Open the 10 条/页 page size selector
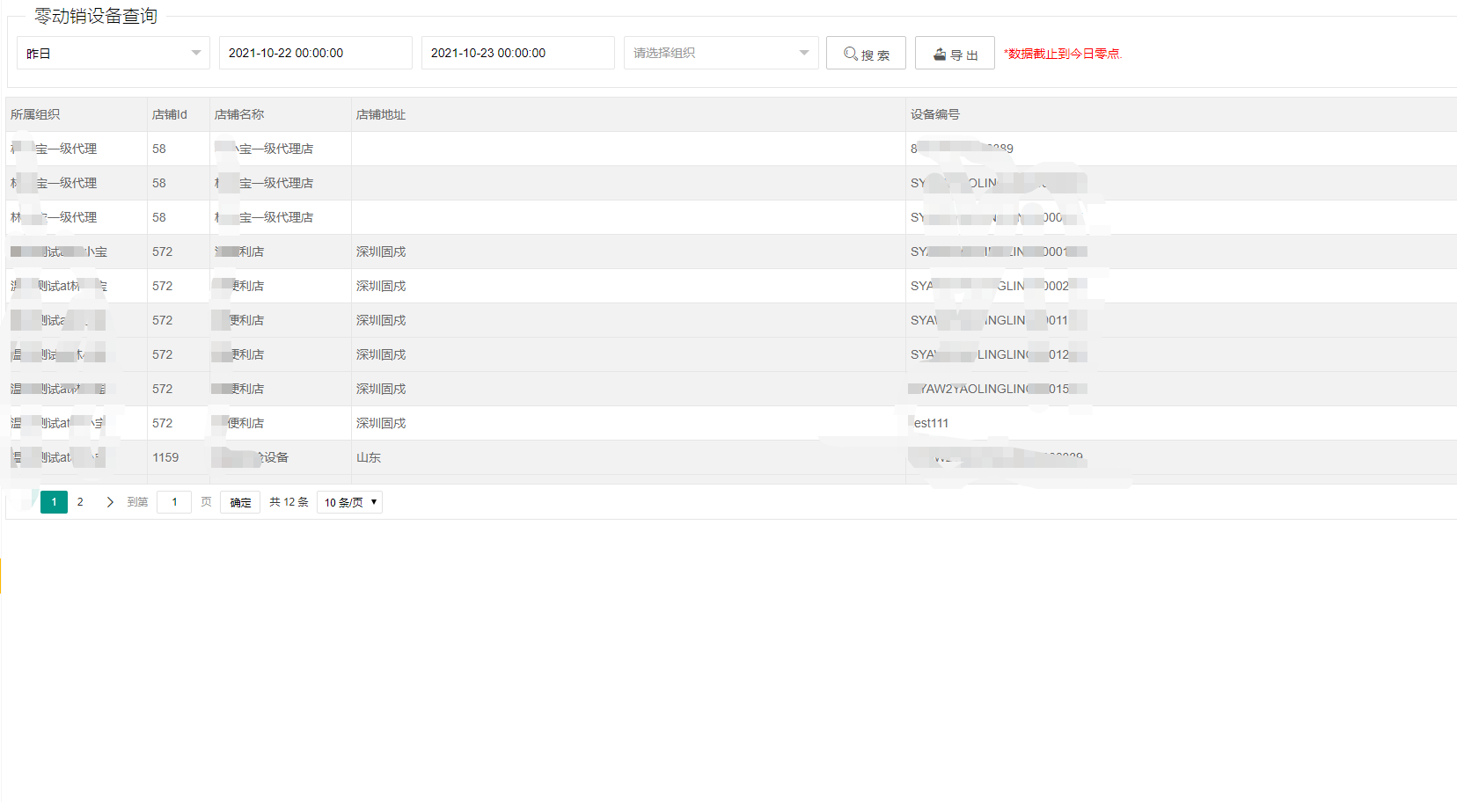The image size is (1457, 802). tap(349, 502)
